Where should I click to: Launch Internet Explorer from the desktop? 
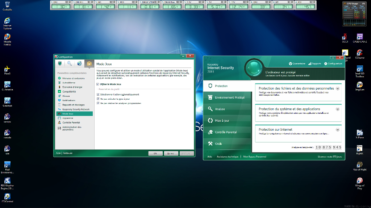point(7,23)
